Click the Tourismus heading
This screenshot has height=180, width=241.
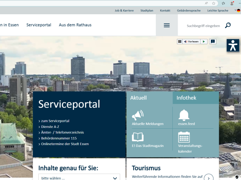point(146,168)
